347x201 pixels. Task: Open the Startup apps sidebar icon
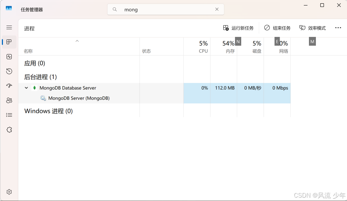[x=9, y=86]
